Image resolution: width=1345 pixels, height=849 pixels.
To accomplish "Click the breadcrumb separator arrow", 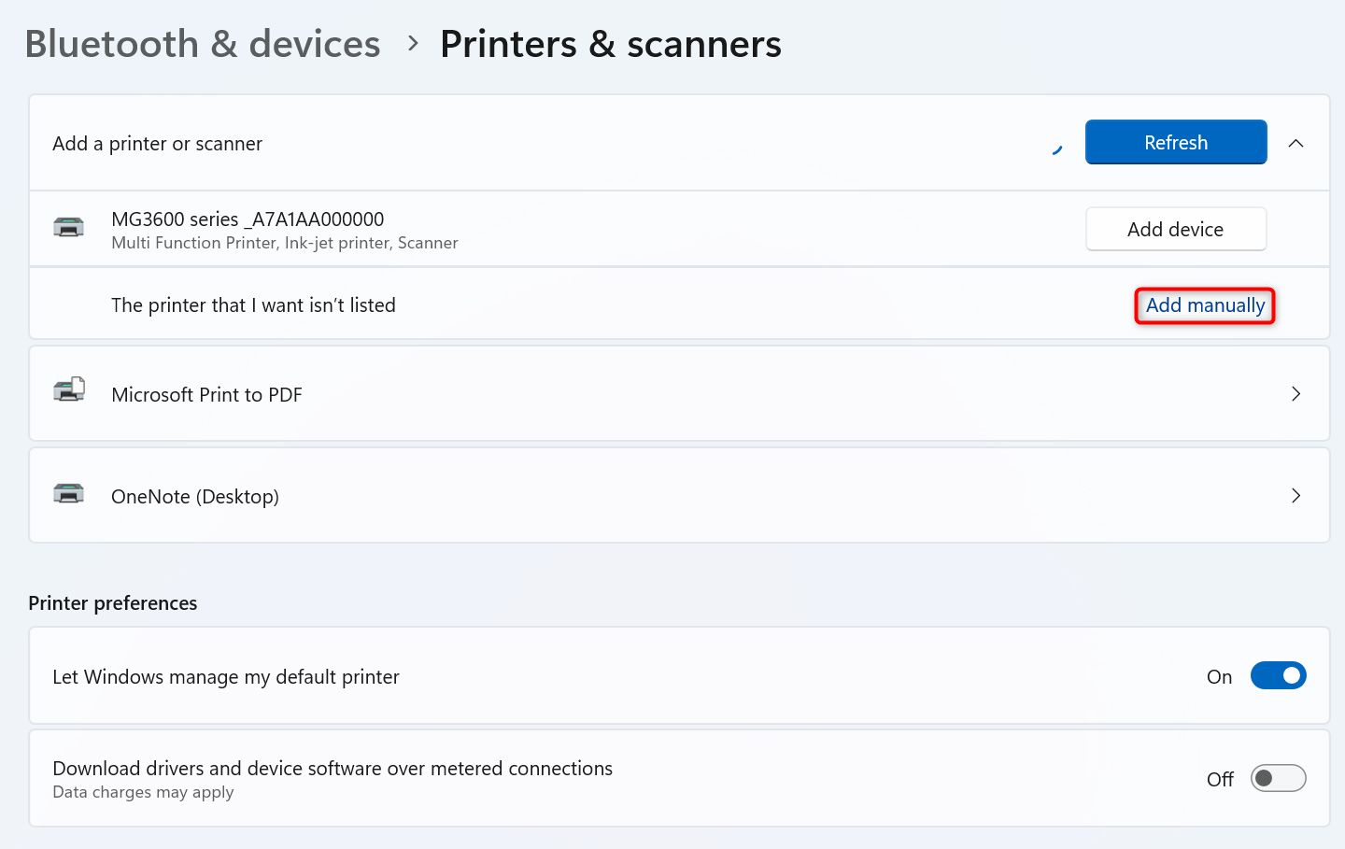I will 413,44.
